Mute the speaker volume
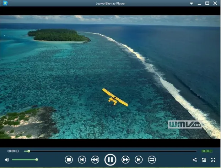The image size is (221, 168). tap(7, 160)
